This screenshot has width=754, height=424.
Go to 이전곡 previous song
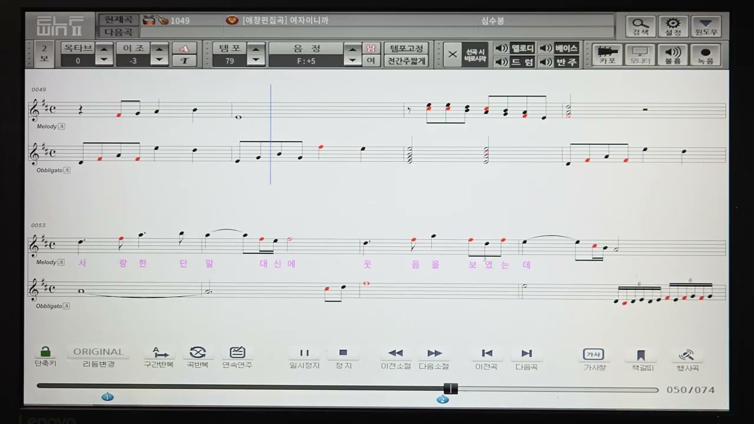487,357
